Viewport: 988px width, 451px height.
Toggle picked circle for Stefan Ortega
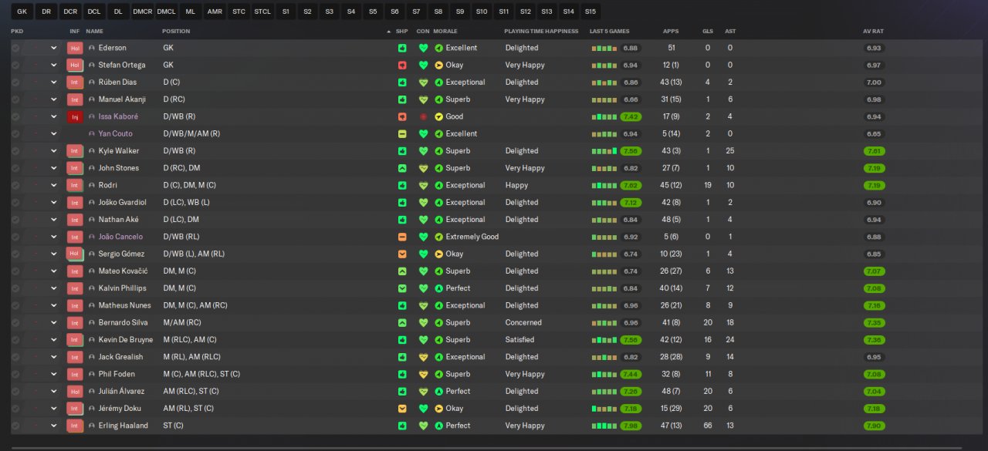click(x=15, y=65)
